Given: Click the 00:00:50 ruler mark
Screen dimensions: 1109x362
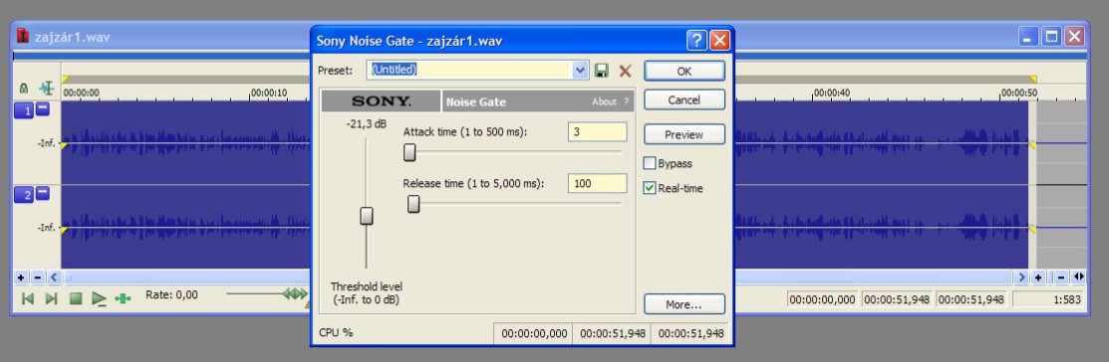Looking at the screenshot, I should coord(1018,92).
